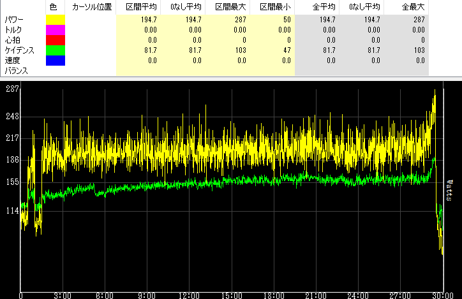Click the 248 watt axis label
The width and height of the screenshot is (462, 299).
pos(12,117)
